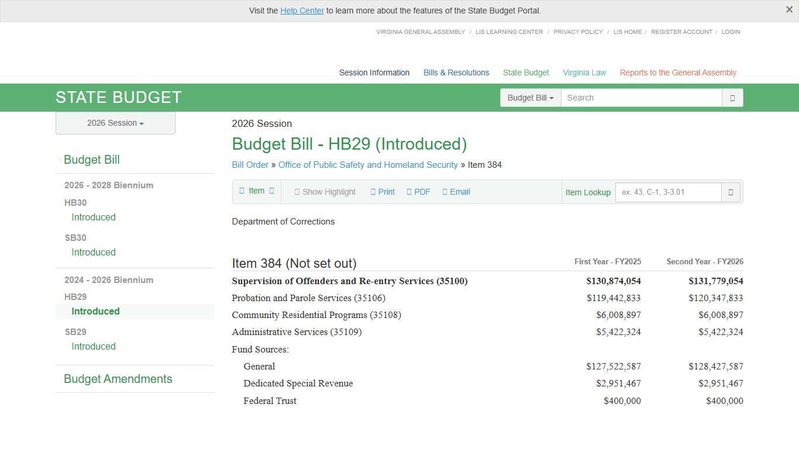
Task: Open the Office of Public Safety breadcrumb link
Action: pos(368,165)
